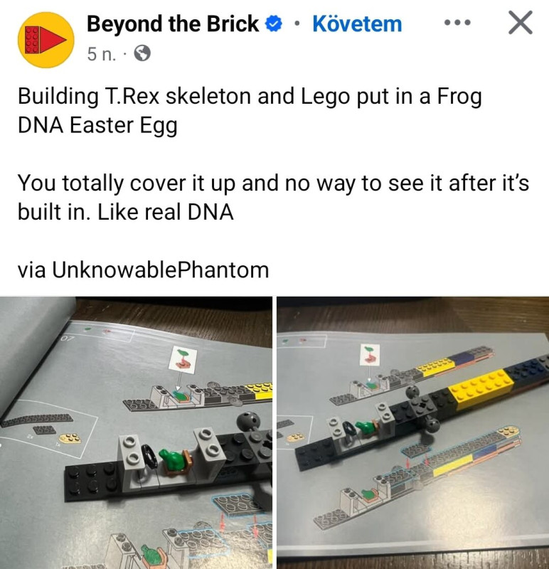
Task: Click the blue verified badge
Action: click(x=274, y=24)
